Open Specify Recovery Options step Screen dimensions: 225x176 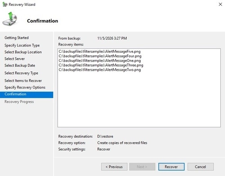pyautogui.click(x=25, y=87)
